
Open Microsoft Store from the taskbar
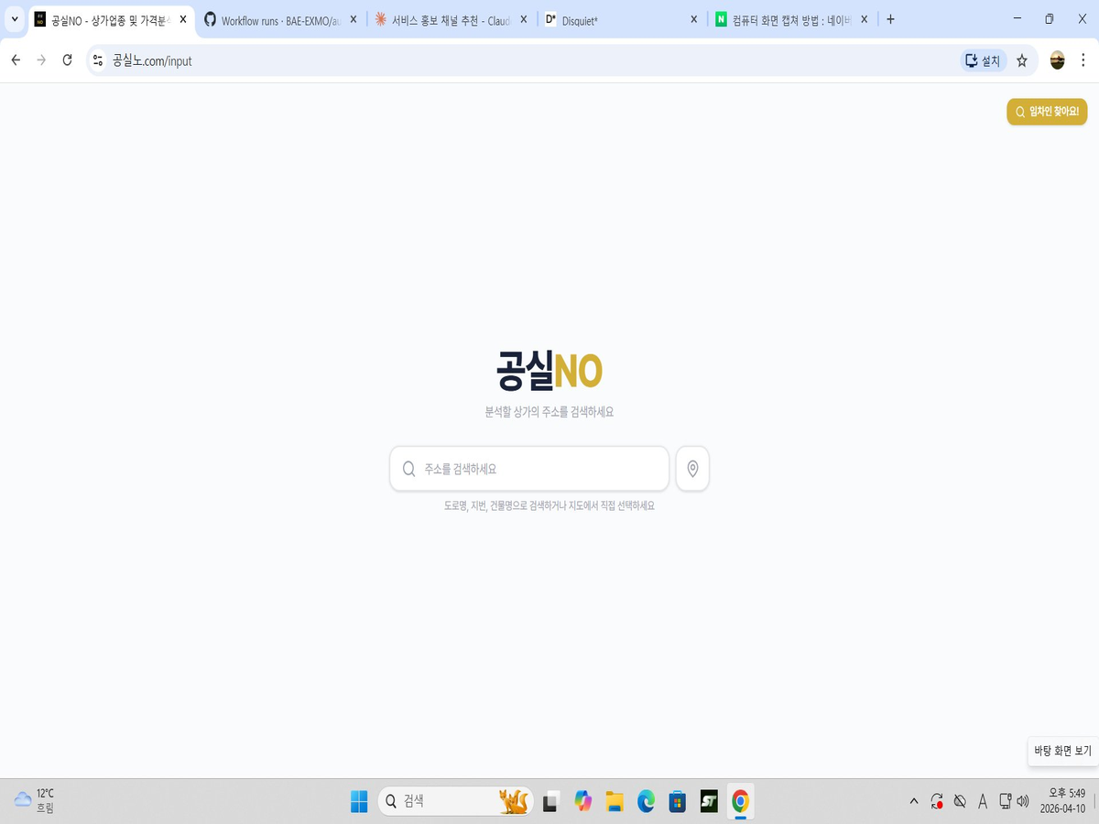coord(678,802)
